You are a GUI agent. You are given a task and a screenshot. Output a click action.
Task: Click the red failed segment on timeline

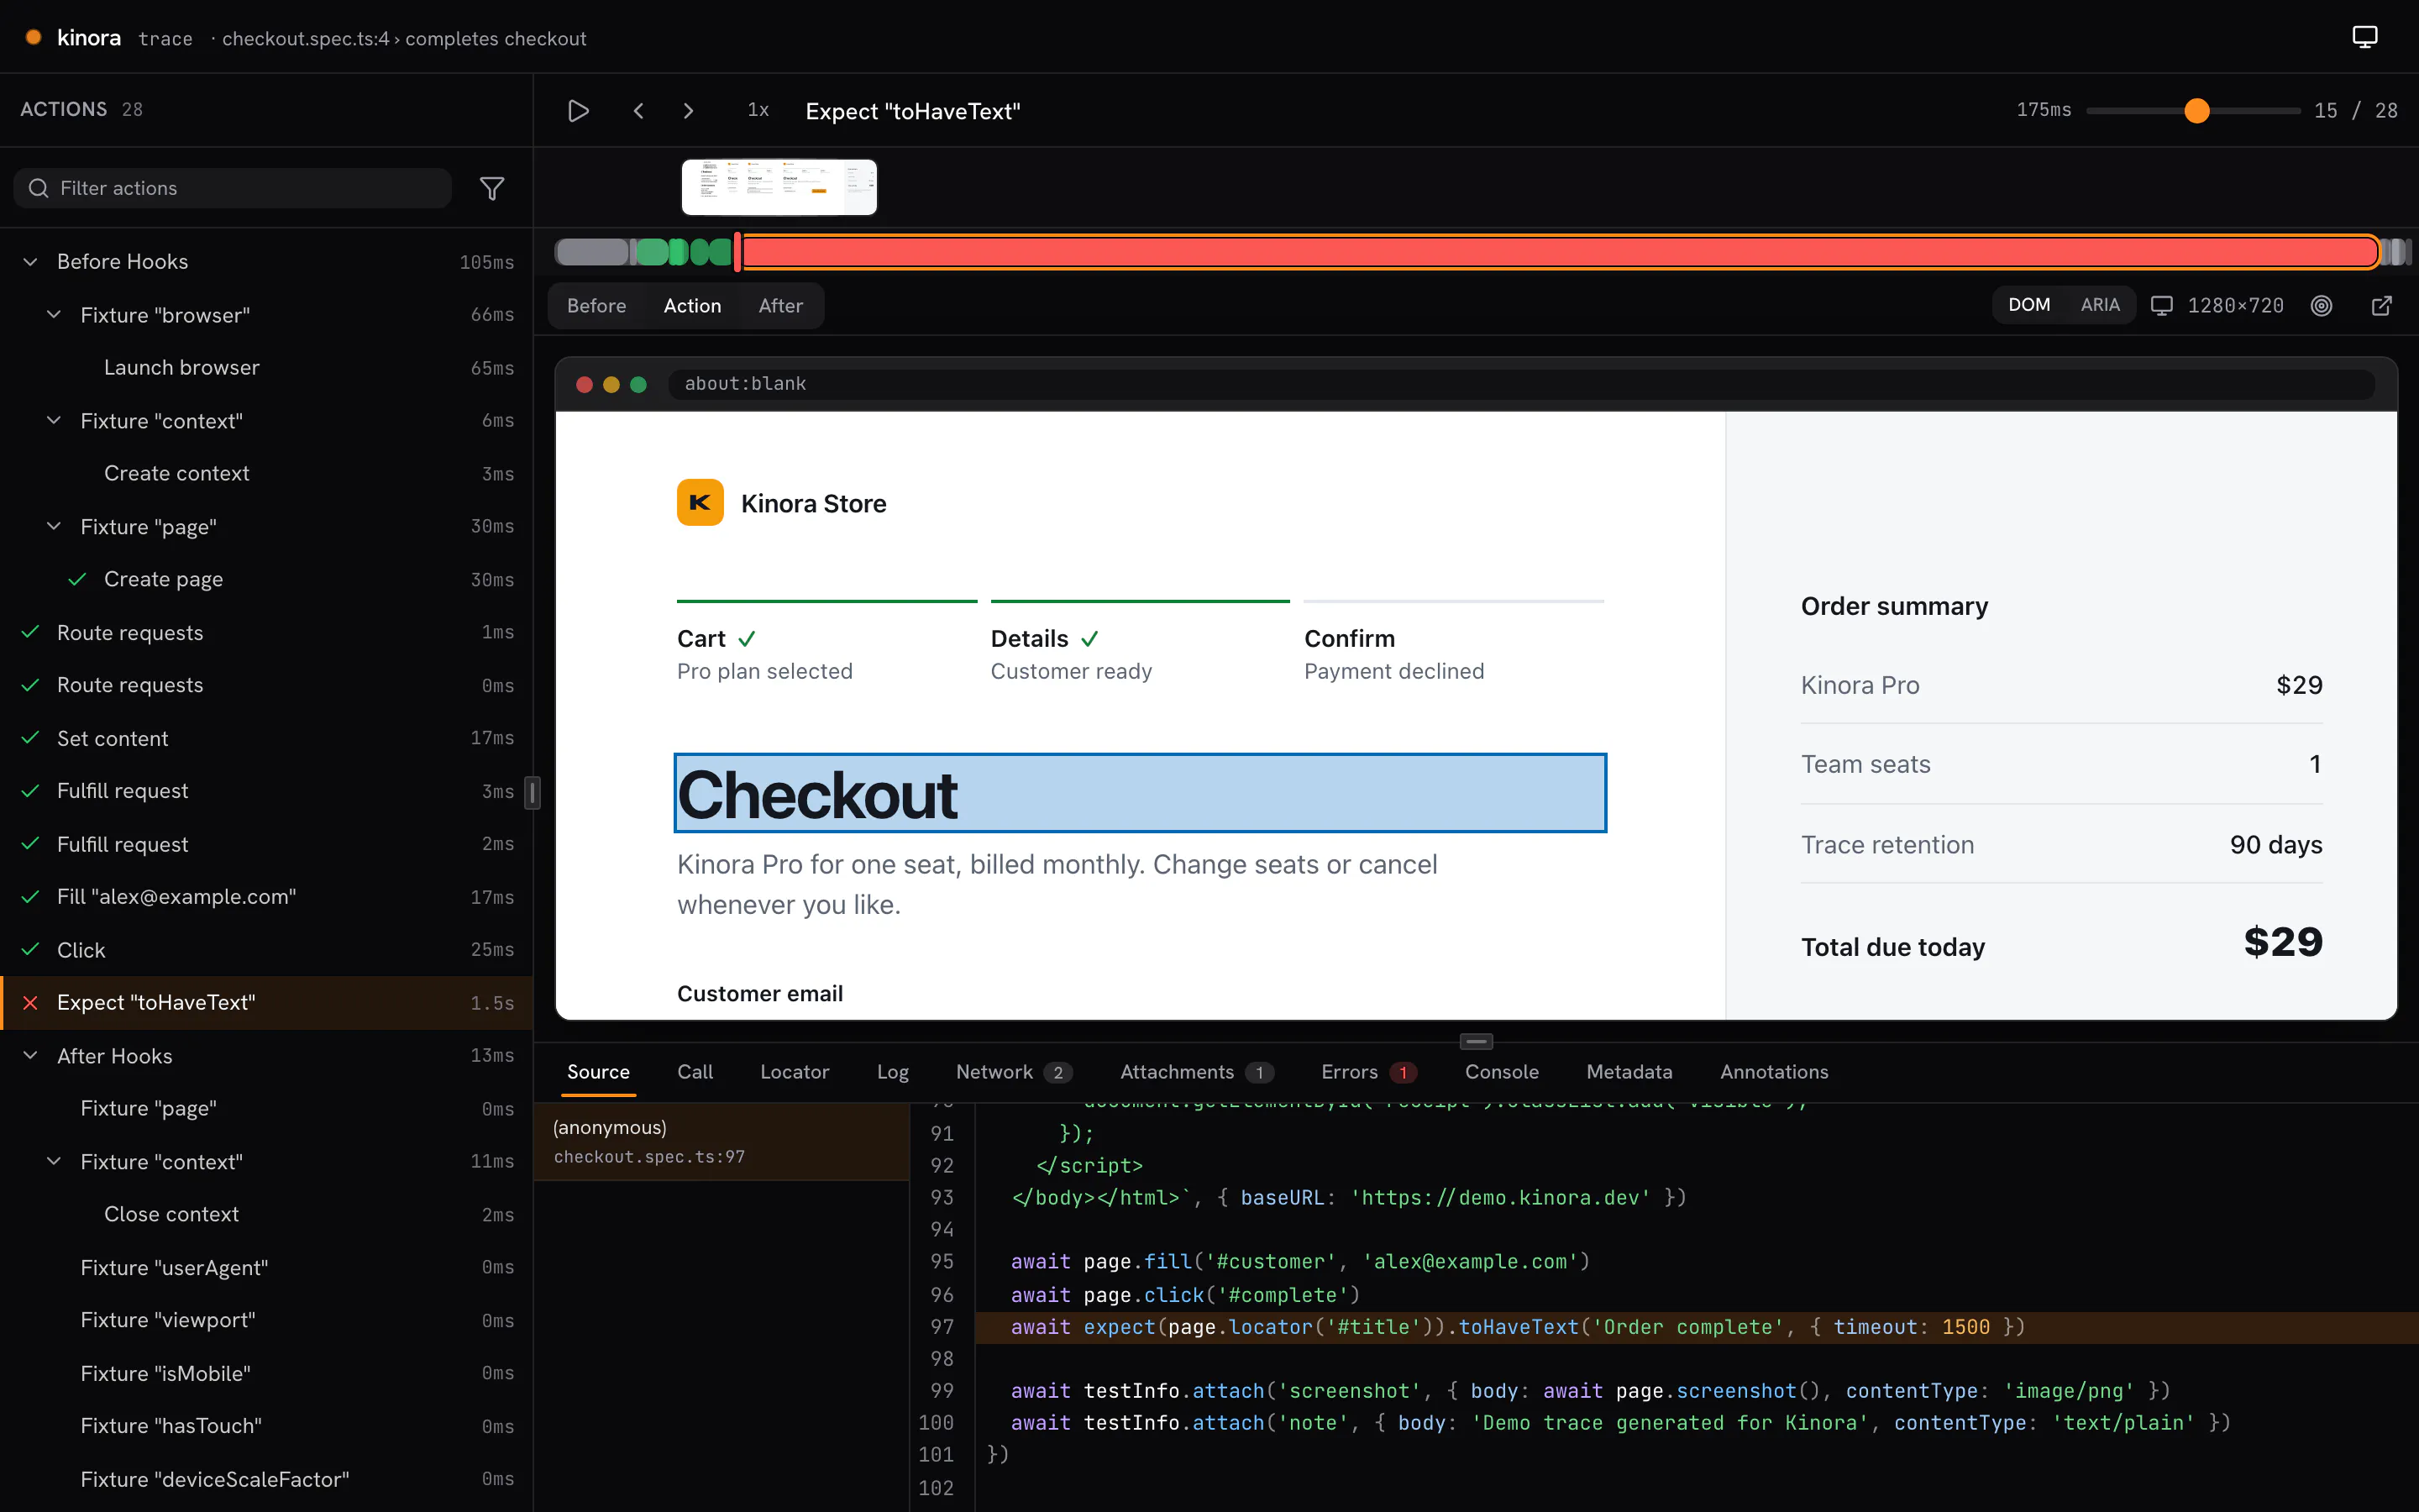tap(1560, 252)
